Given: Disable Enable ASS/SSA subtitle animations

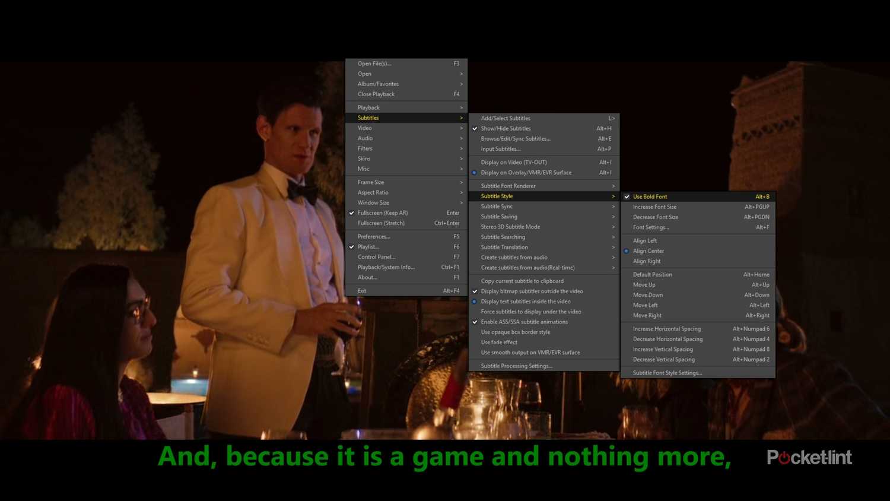Looking at the screenshot, I should coord(524,322).
